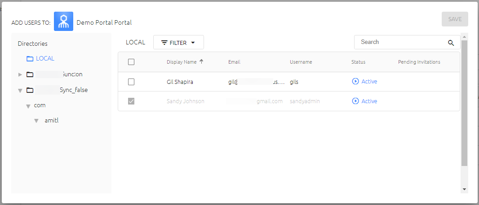Click the search magnifier icon

pyautogui.click(x=451, y=43)
